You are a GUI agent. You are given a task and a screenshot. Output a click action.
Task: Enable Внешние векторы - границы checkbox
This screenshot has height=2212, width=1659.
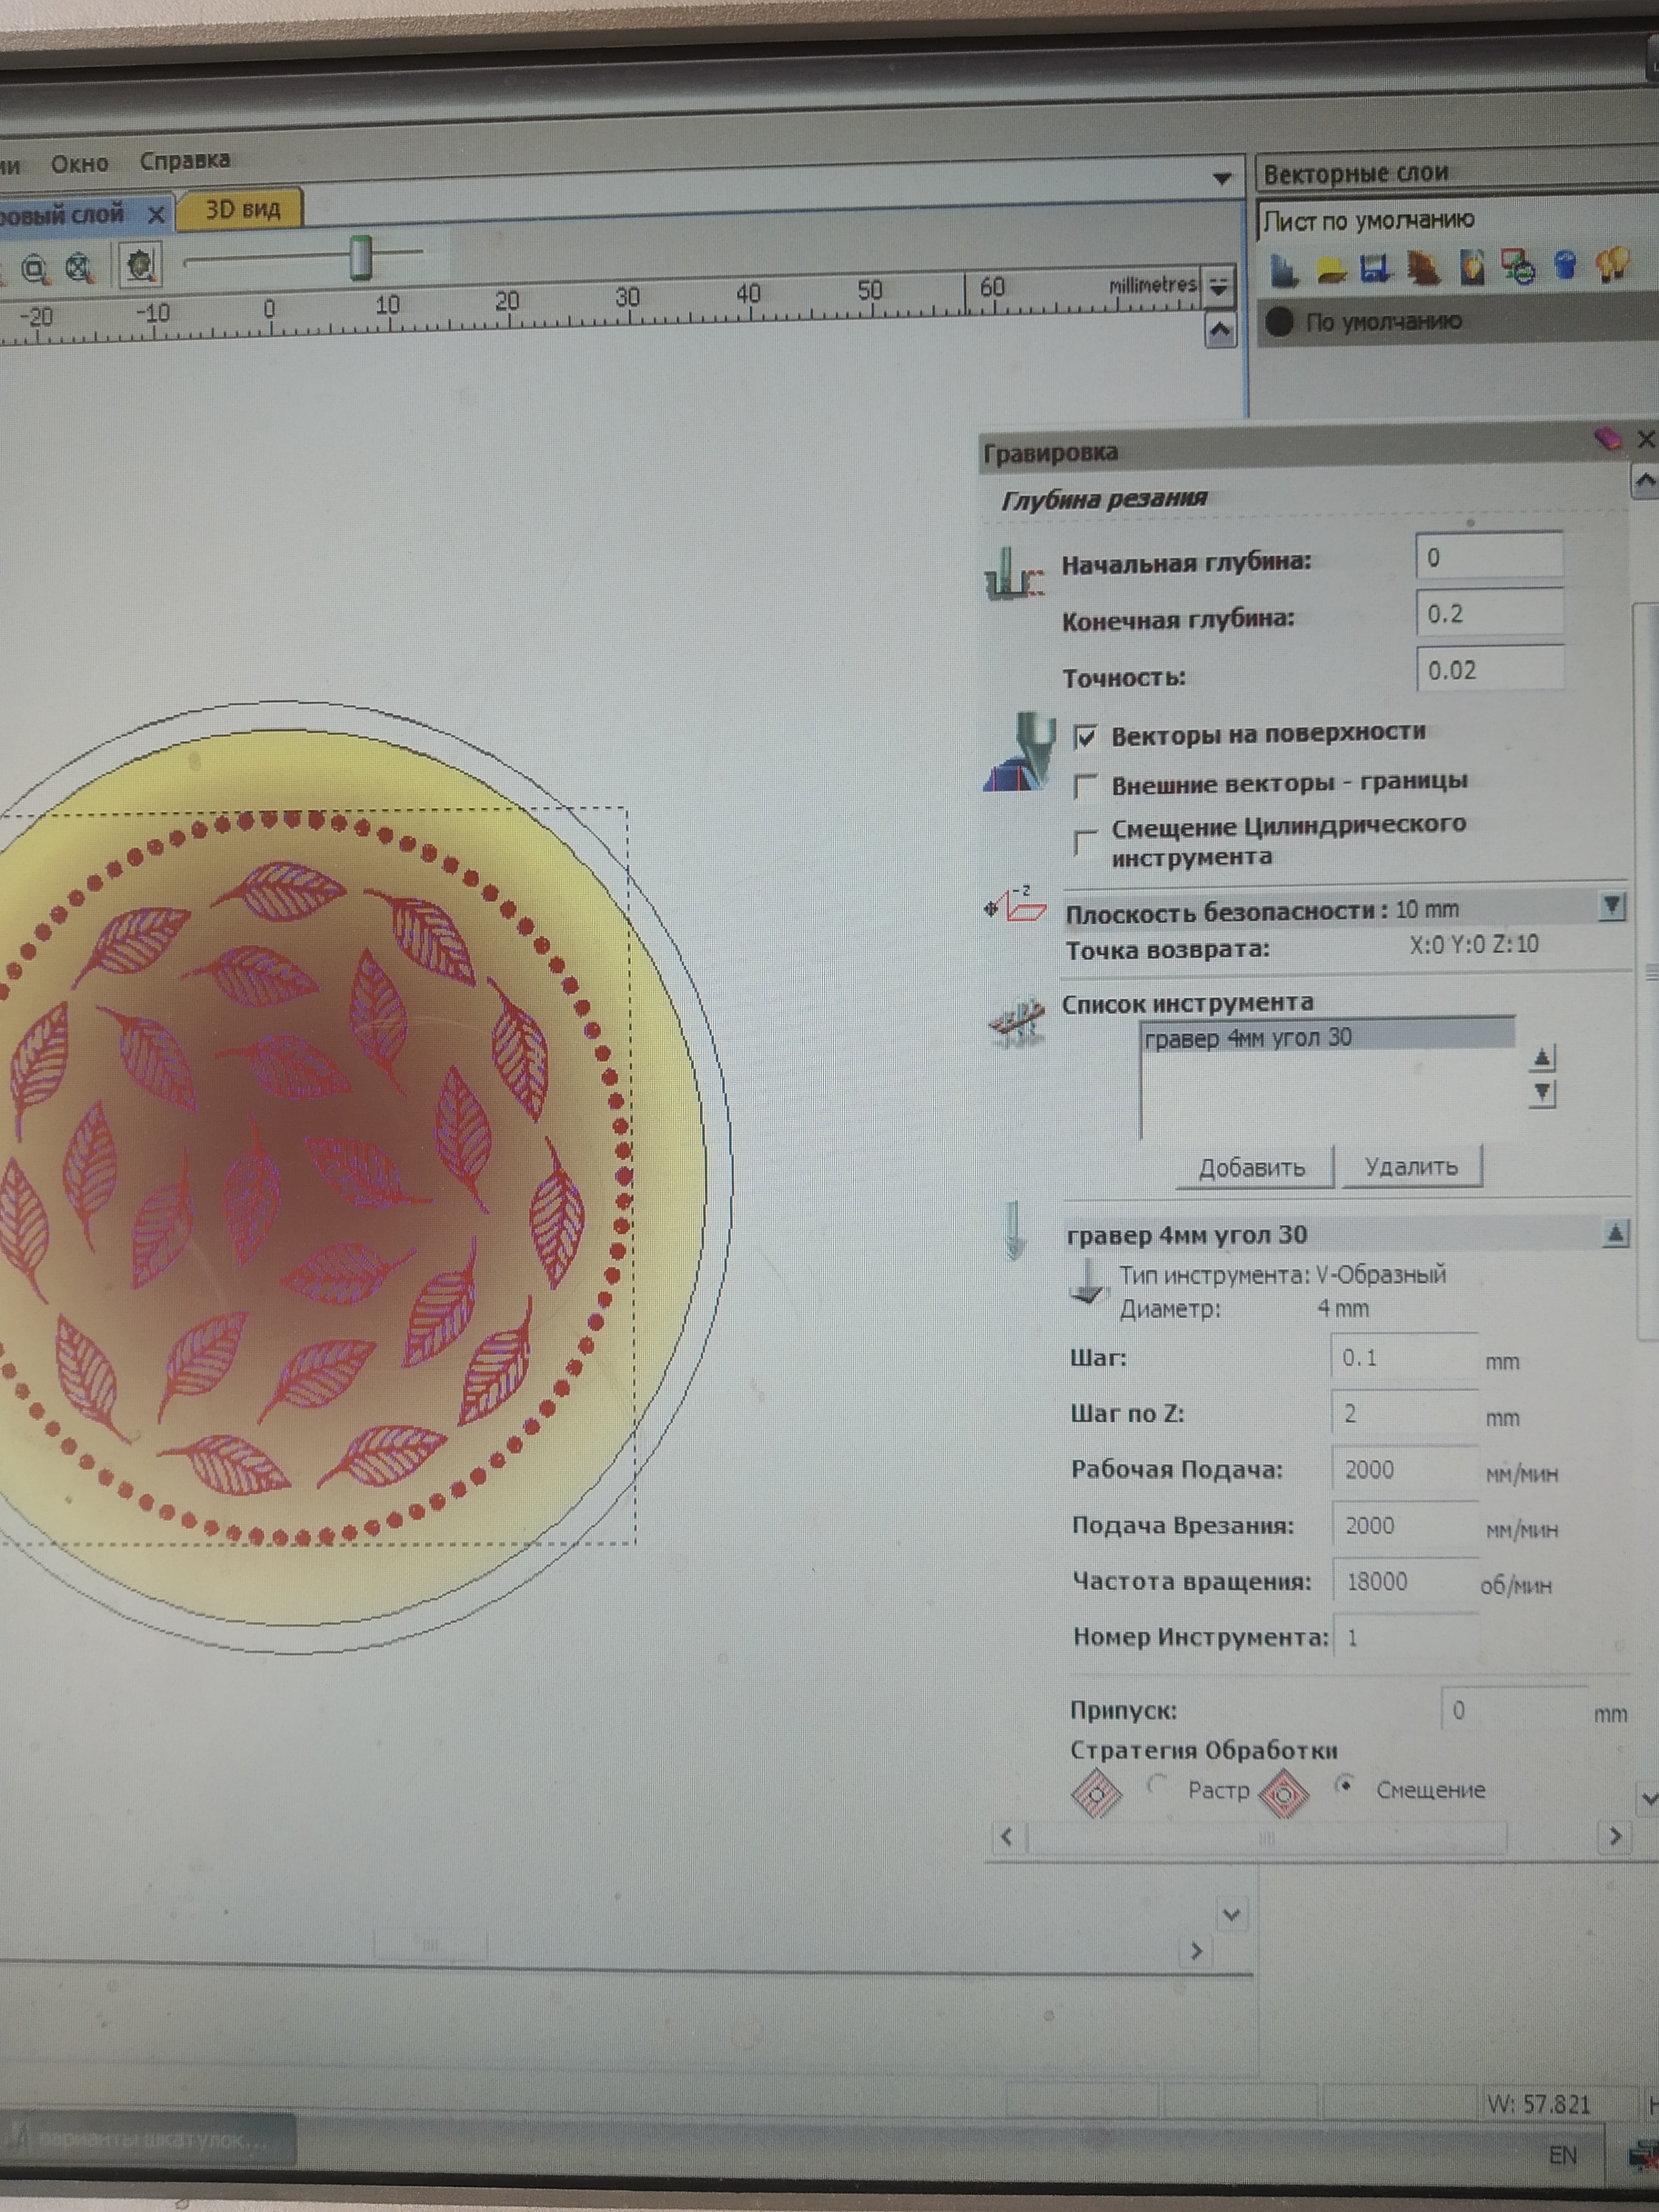(1085, 786)
